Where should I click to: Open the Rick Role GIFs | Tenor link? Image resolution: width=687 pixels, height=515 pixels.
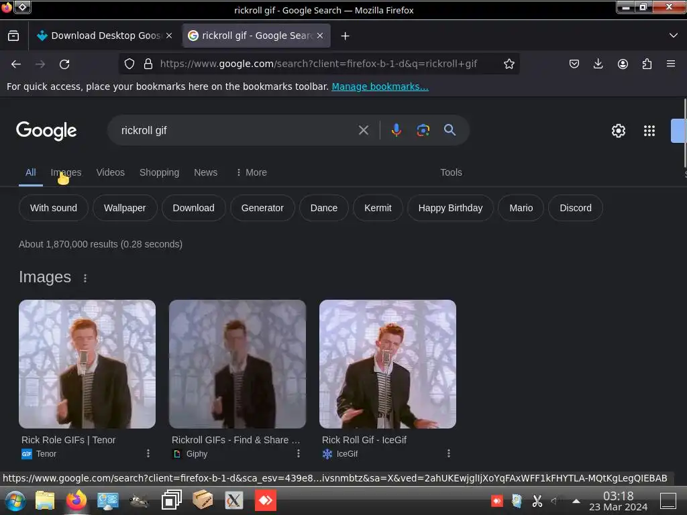point(68,440)
